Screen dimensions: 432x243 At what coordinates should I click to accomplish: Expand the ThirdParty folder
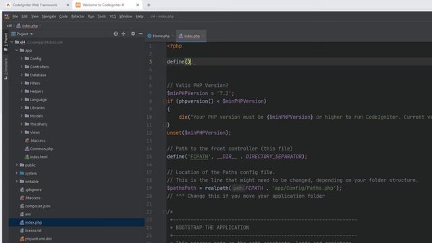coord(22,124)
